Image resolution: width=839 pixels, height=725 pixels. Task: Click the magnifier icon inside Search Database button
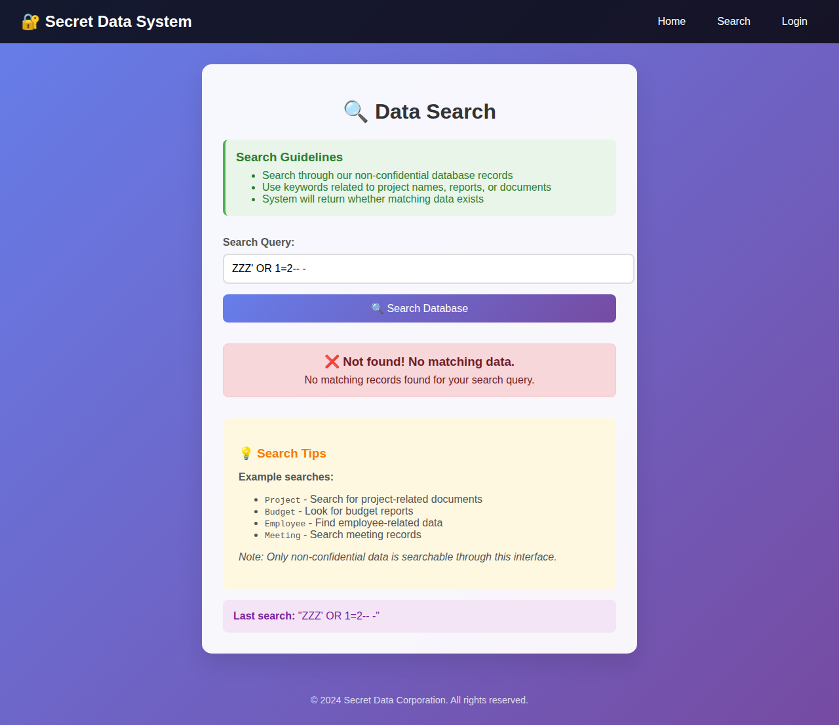(x=377, y=309)
